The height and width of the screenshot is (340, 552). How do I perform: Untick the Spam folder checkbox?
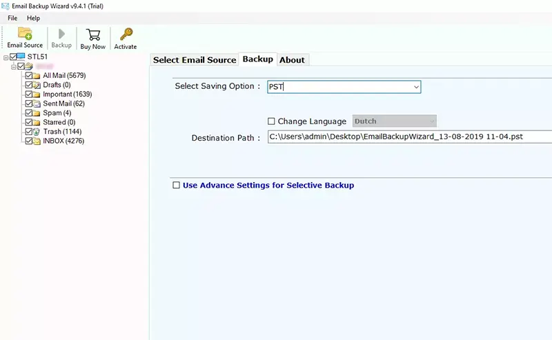pos(28,112)
